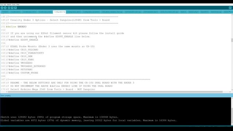The image size is (233, 131).
Task: Click the '//#define PETSFANG' line
Action: pyautogui.click(x=19, y=70)
